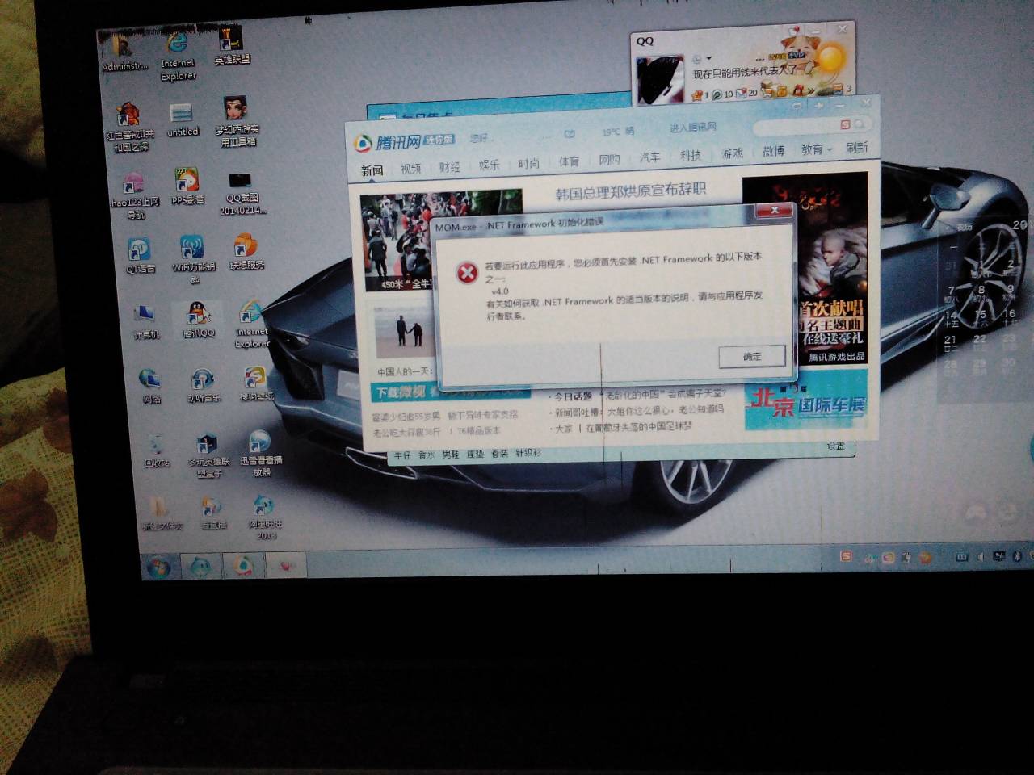Switch to the 体育 tab in 腾讯网

pos(569,161)
